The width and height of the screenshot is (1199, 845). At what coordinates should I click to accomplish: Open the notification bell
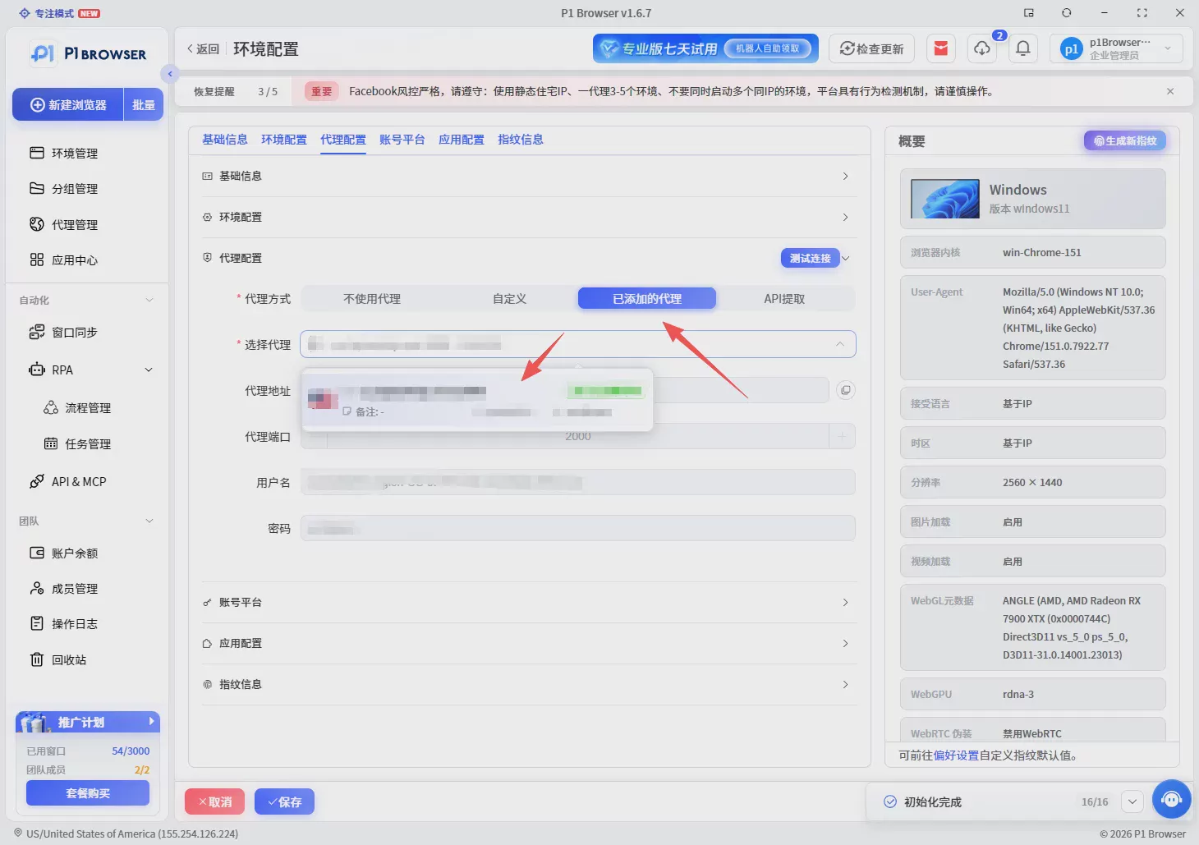(1023, 48)
